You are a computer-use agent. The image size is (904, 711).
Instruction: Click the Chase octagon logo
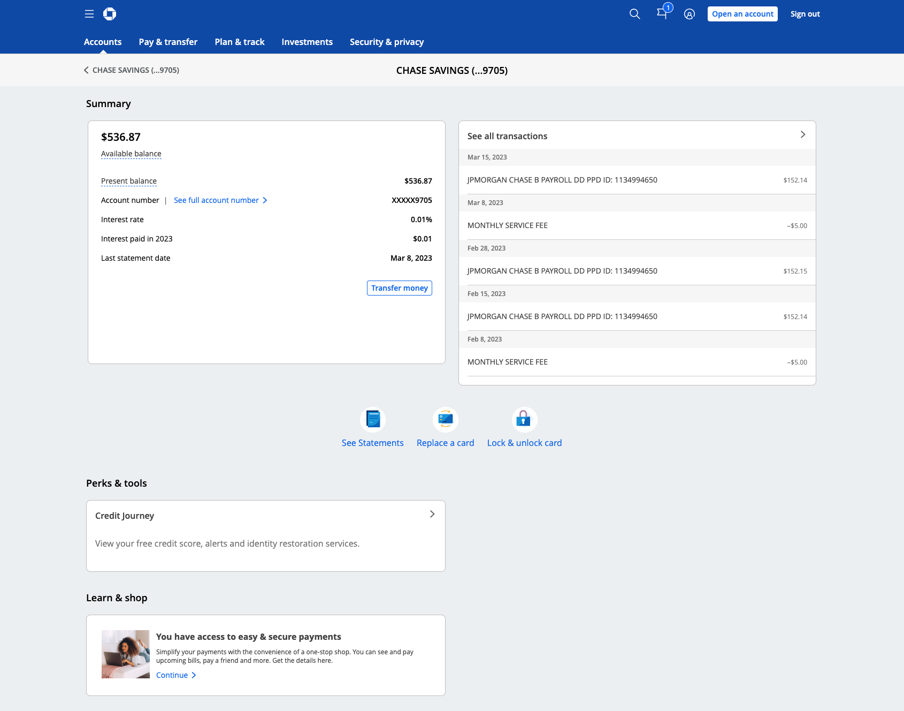tap(110, 14)
